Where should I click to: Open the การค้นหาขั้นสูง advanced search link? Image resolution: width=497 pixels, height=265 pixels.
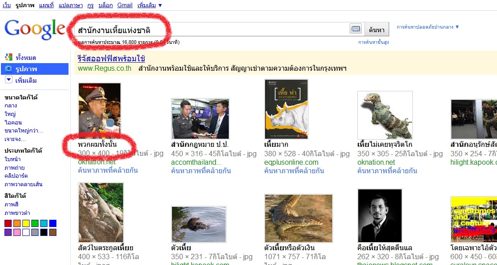click(x=373, y=42)
